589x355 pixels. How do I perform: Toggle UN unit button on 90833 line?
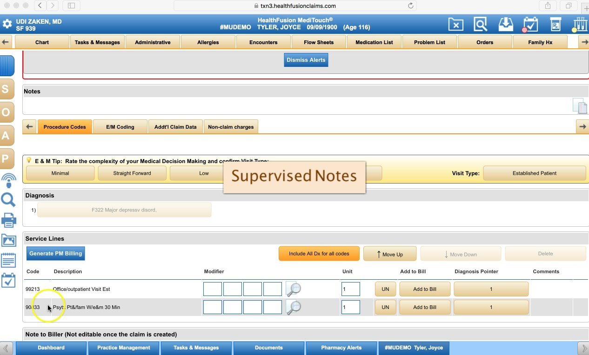385,307
